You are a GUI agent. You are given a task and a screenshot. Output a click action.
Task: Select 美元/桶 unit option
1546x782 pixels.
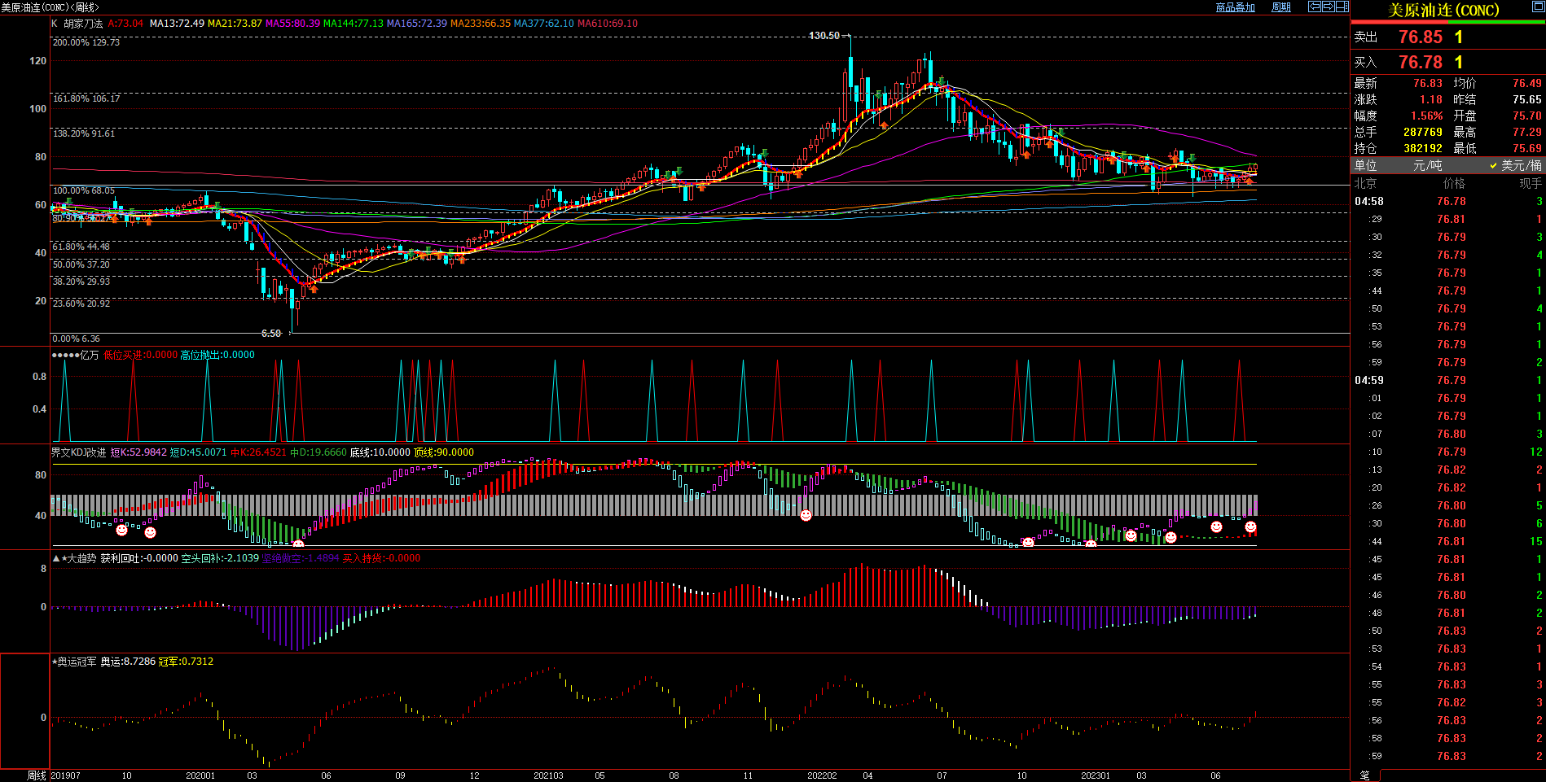1520,165
